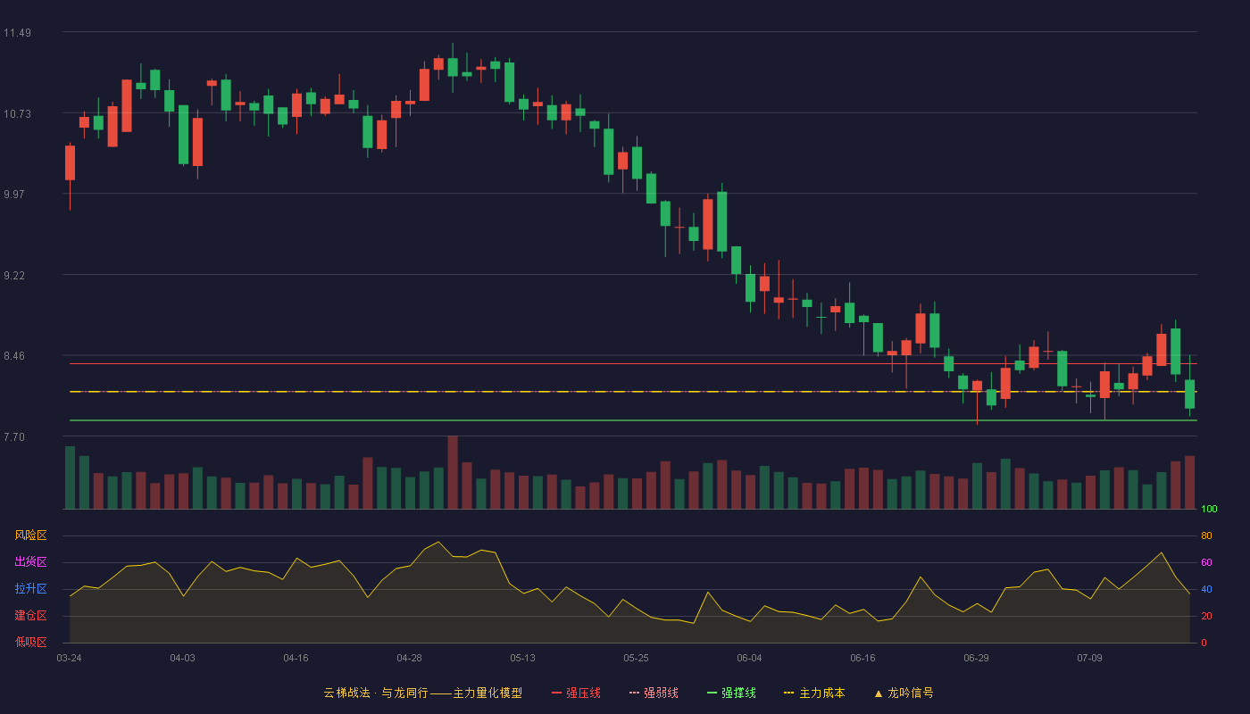The image size is (1250, 714).
Task: Click the 低吸区 zone label
Action: pos(30,642)
